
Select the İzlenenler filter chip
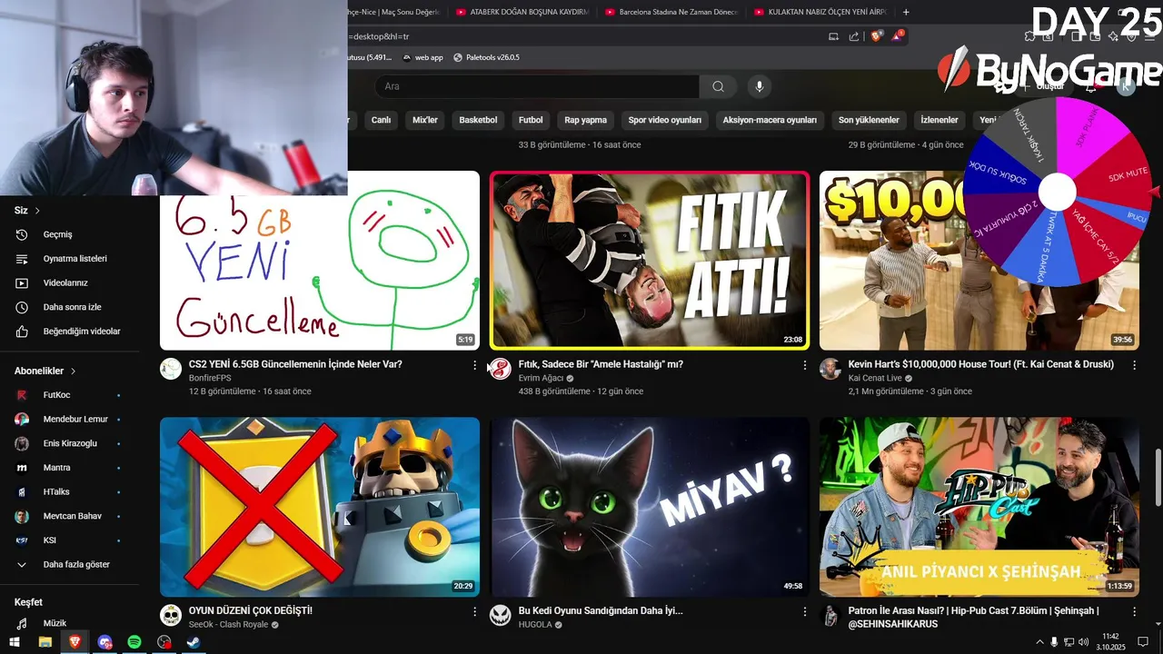tap(939, 120)
